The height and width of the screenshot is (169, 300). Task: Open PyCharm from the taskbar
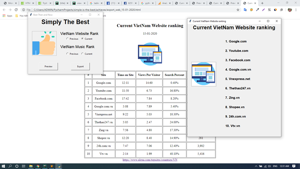[x=45, y=166]
